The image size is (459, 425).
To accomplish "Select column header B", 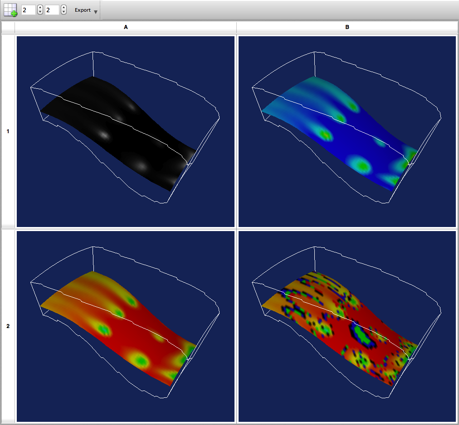I will [x=347, y=28].
